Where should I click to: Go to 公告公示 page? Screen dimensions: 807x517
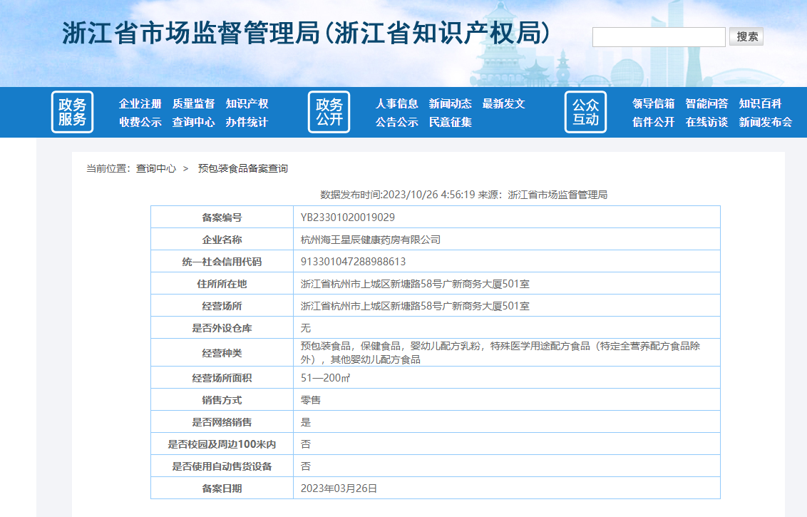(396, 122)
